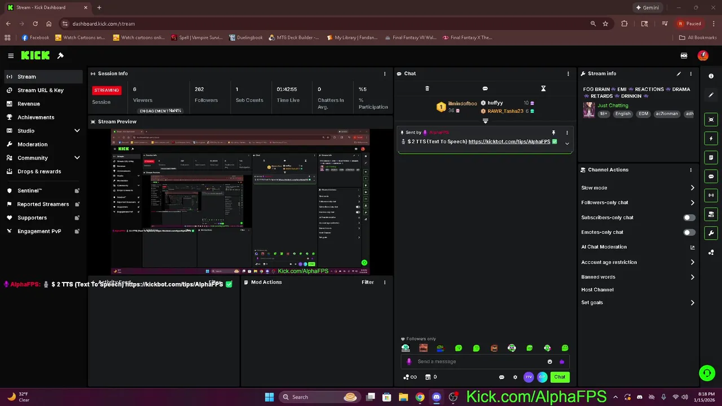Open the Stream info three-dot menu
Image resolution: width=722 pixels, height=406 pixels.
690,74
